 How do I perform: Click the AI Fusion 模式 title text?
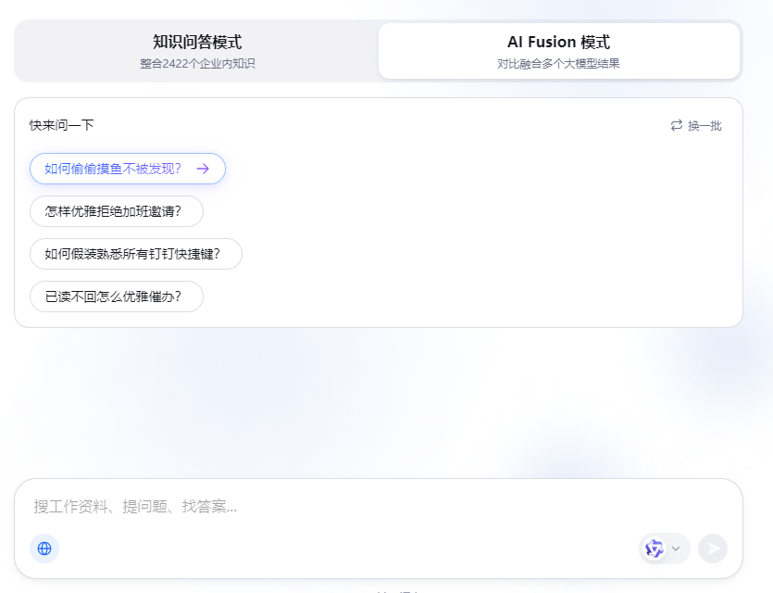558,42
